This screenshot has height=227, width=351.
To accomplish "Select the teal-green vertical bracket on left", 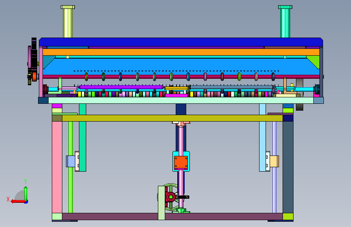I will (83, 137).
